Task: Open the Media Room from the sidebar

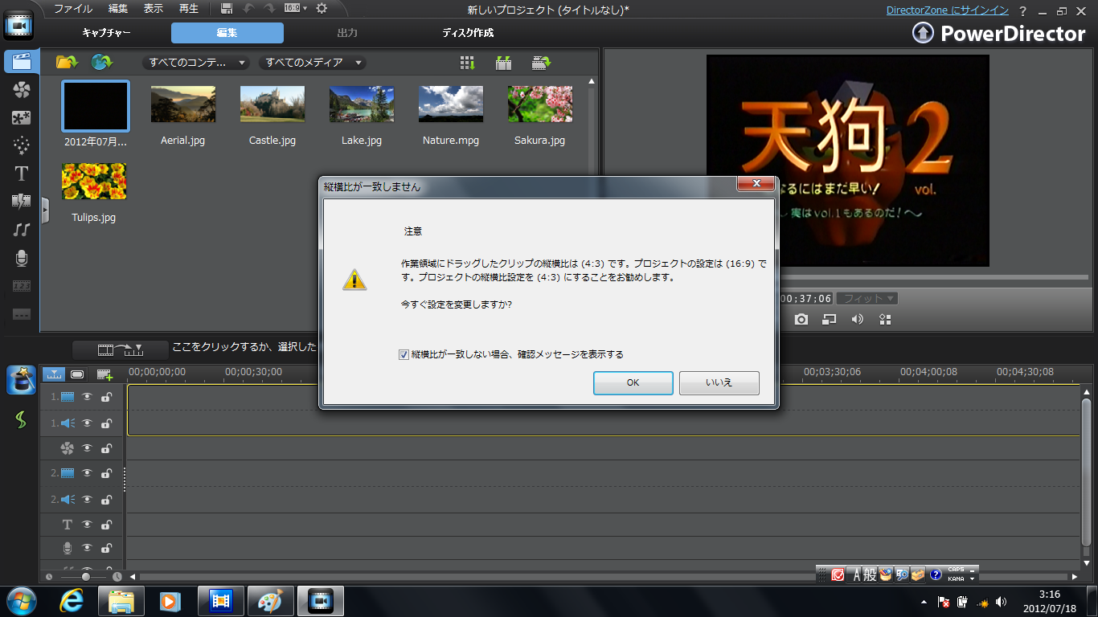Action: coord(21,62)
